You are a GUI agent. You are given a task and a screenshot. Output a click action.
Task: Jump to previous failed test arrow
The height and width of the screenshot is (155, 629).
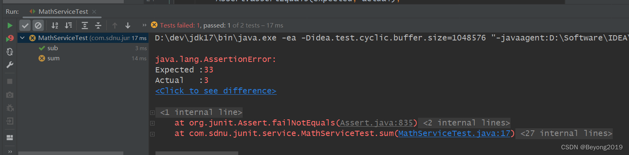[115, 25]
